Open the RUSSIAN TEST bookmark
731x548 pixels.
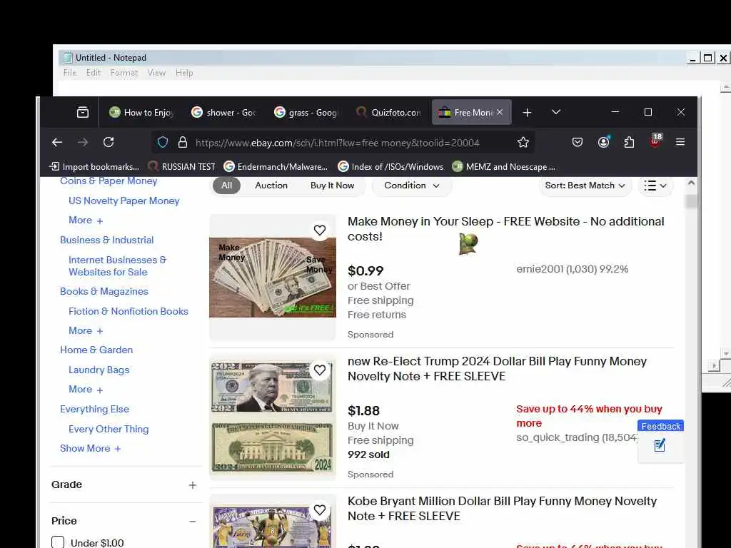181,167
